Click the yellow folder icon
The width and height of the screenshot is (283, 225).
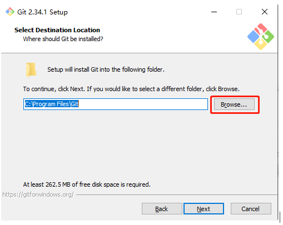(x=31, y=70)
